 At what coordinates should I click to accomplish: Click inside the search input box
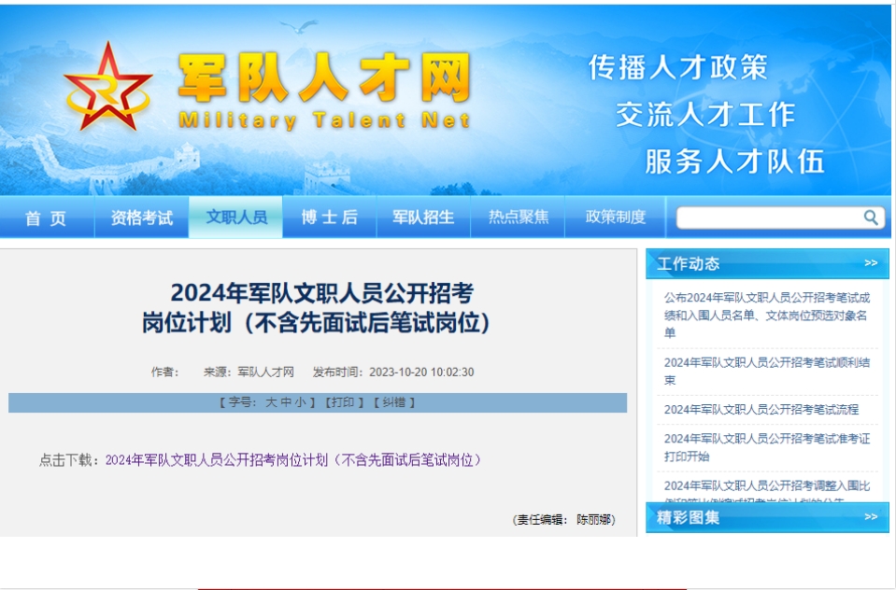point(766,218)
